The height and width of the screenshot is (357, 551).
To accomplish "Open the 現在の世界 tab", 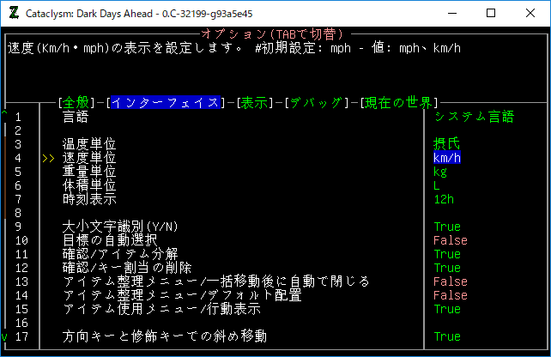I will tap(399, 103).
